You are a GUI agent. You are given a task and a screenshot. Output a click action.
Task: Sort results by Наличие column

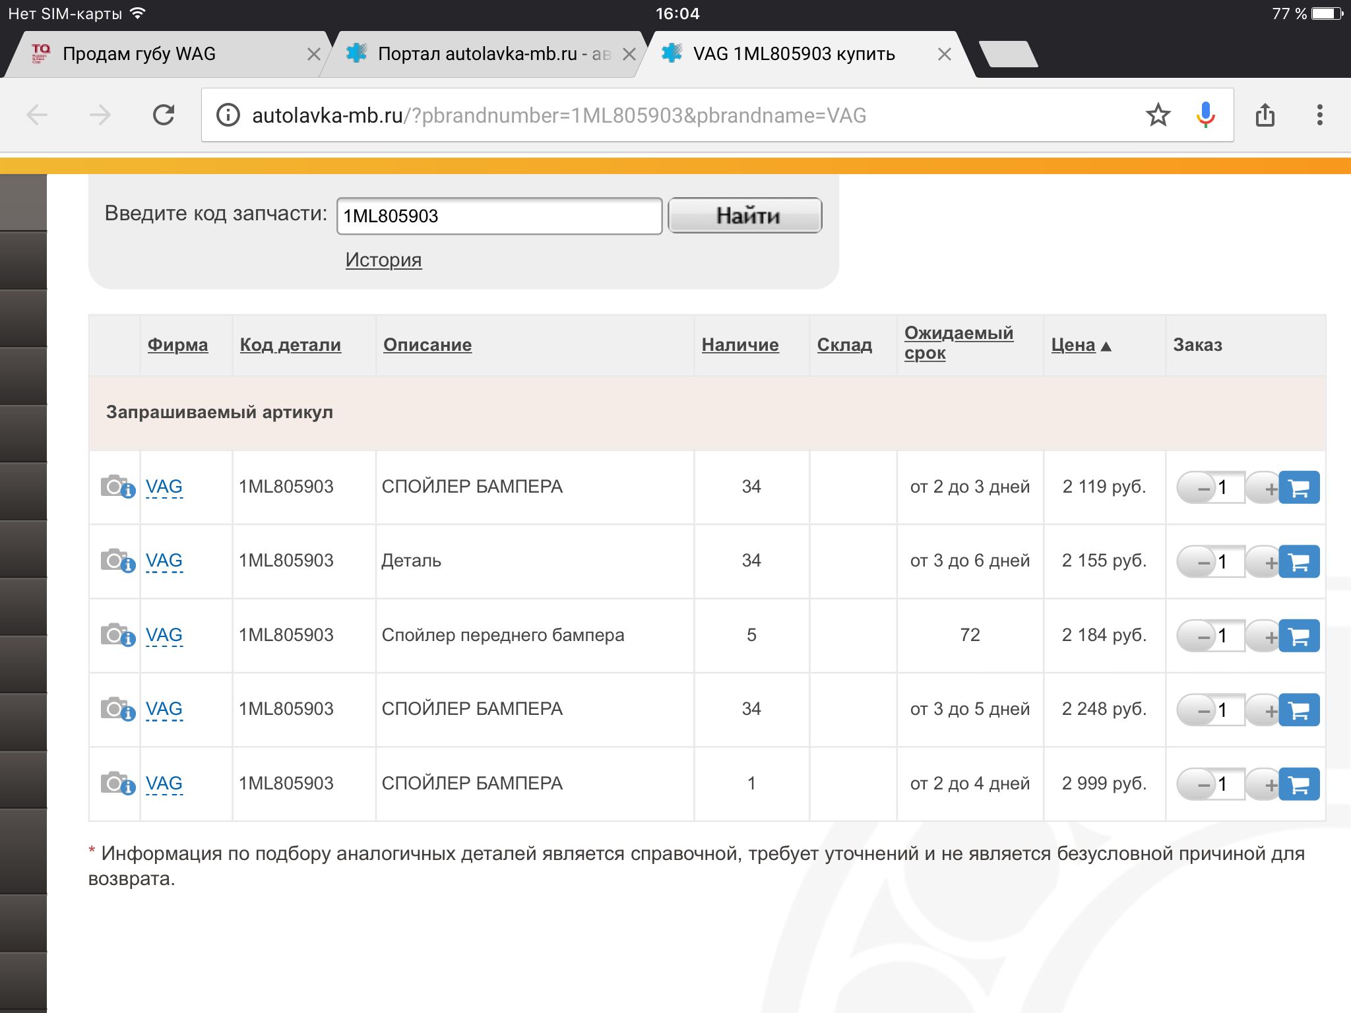pos(739,345)
